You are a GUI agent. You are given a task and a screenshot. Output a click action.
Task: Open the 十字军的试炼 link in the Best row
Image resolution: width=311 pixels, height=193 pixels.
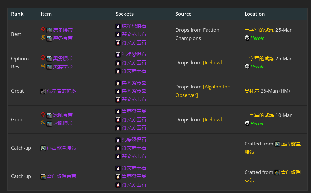click(x=259, y=30)
